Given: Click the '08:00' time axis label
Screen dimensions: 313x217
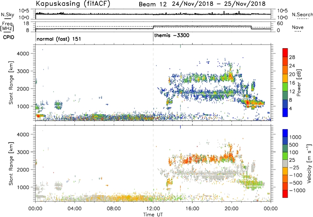Looking at the screenshot, I should tap(114, 209).
